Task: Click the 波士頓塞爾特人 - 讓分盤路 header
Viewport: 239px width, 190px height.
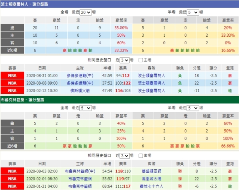Action: 24,4
